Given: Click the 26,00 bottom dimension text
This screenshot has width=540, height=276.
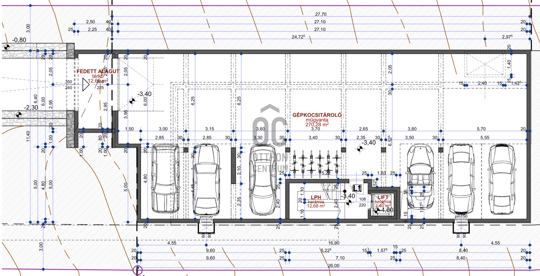Looking at the screenshot, I should (x=334, y=266).
